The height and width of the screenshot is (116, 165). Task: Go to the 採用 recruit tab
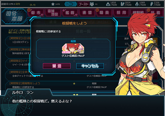(121, 13)
